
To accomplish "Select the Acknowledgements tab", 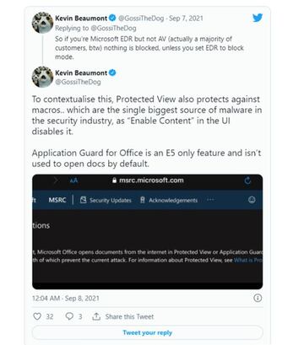I will (169, 200).
